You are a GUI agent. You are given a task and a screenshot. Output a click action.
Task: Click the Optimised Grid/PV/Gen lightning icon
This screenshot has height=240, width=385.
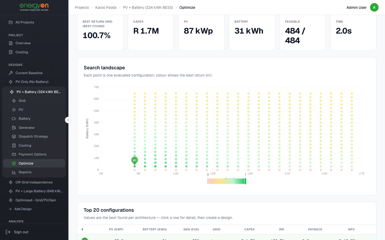(11, 200)
